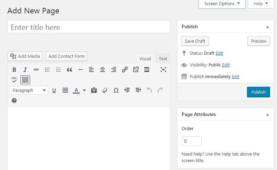Image resolution: width=277 pixels, height=170 pixels.
Task: Edit the publish immediately date
Action: pyautogui.click(x=236, y=76)
